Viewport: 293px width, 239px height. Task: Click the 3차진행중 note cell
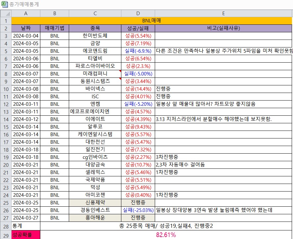tap(224, 157)
